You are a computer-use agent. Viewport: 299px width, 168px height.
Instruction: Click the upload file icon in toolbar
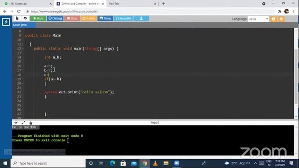point(25,18)
